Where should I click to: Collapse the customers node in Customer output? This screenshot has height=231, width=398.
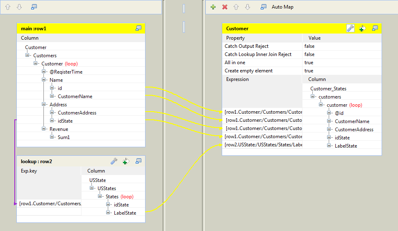coord(312,96)
